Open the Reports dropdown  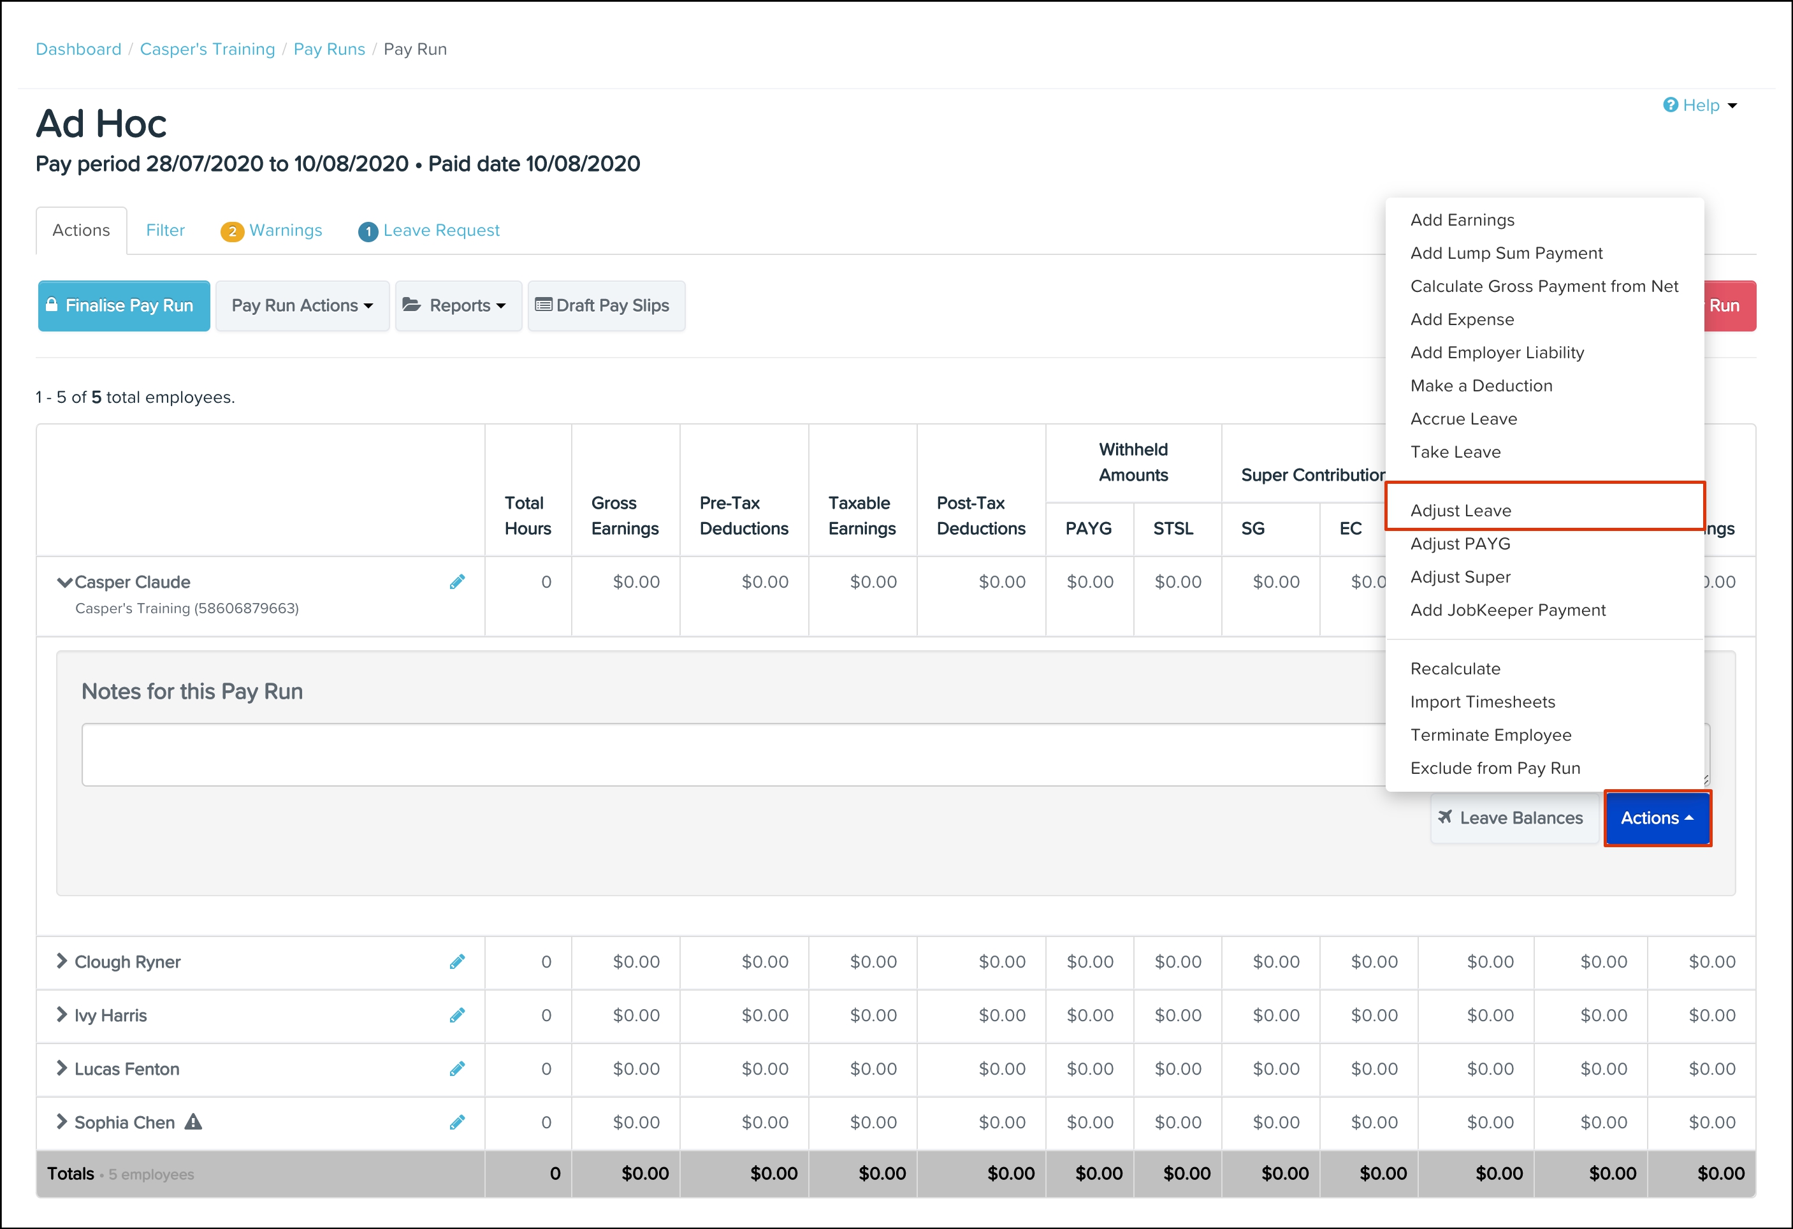[458, 305]
